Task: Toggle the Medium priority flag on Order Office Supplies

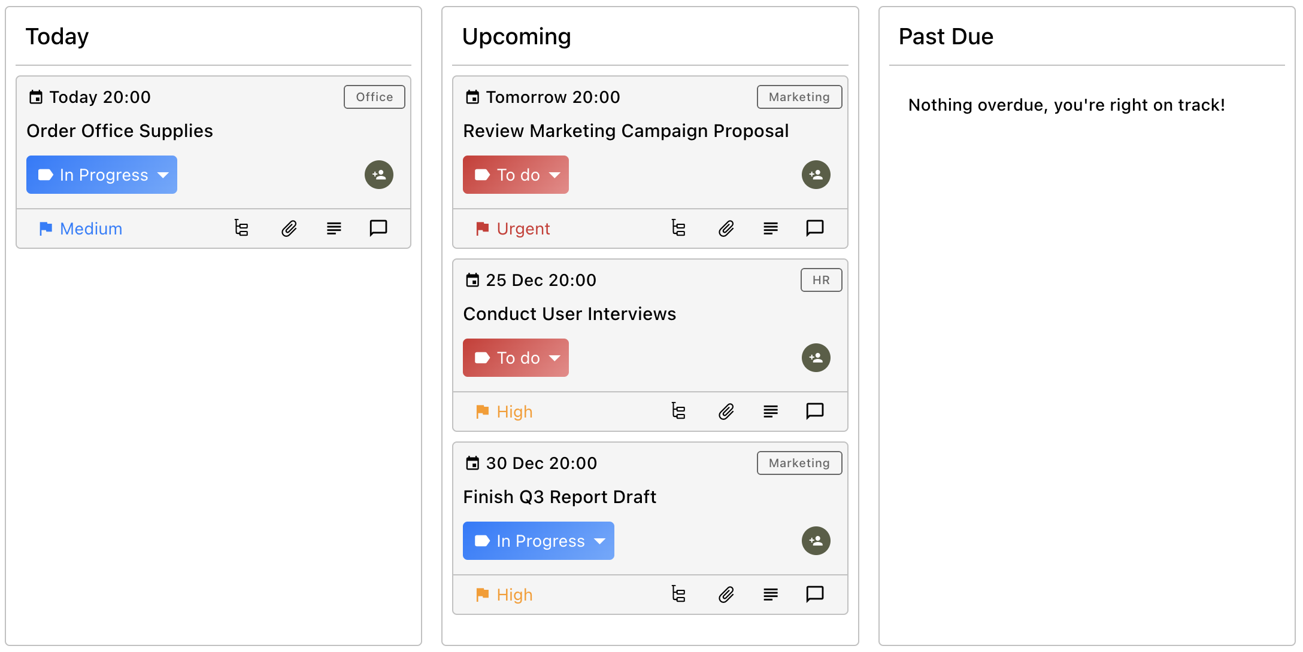Action: [x=80, y=228]
